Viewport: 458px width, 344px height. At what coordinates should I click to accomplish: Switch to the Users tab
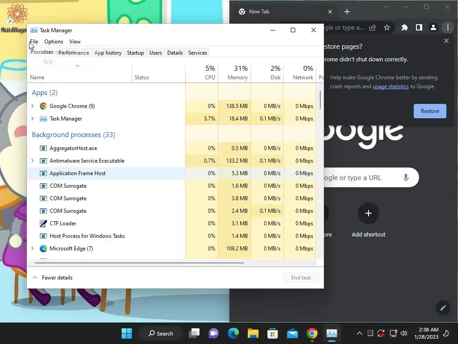(x=155, y=53)
